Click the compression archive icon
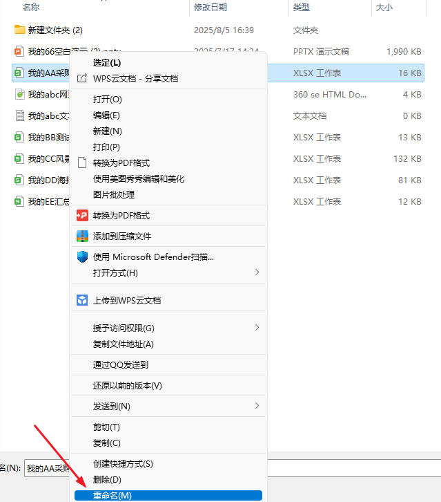This screenshot has width=441, height=502. [x=82, y=236]
